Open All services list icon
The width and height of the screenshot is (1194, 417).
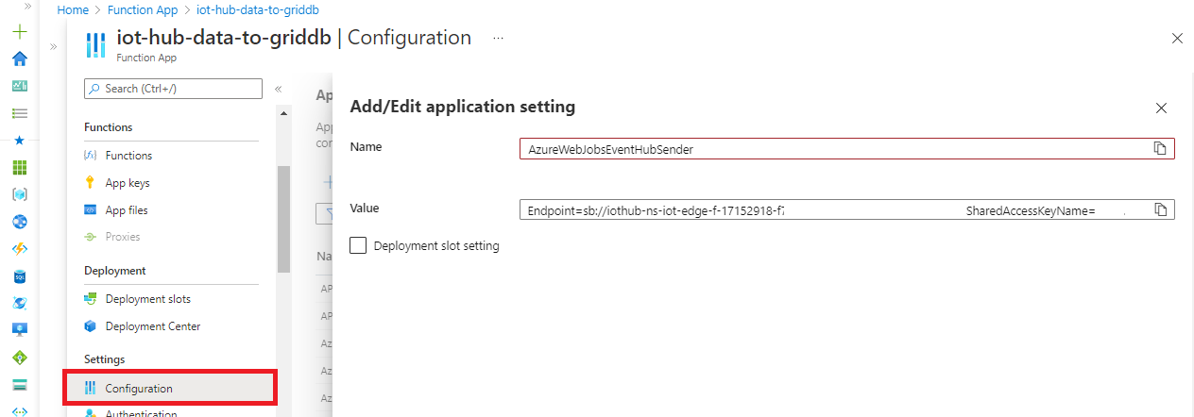[19, 113]
